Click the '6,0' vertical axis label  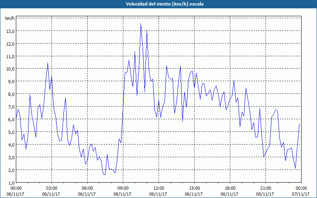(11, 120)
